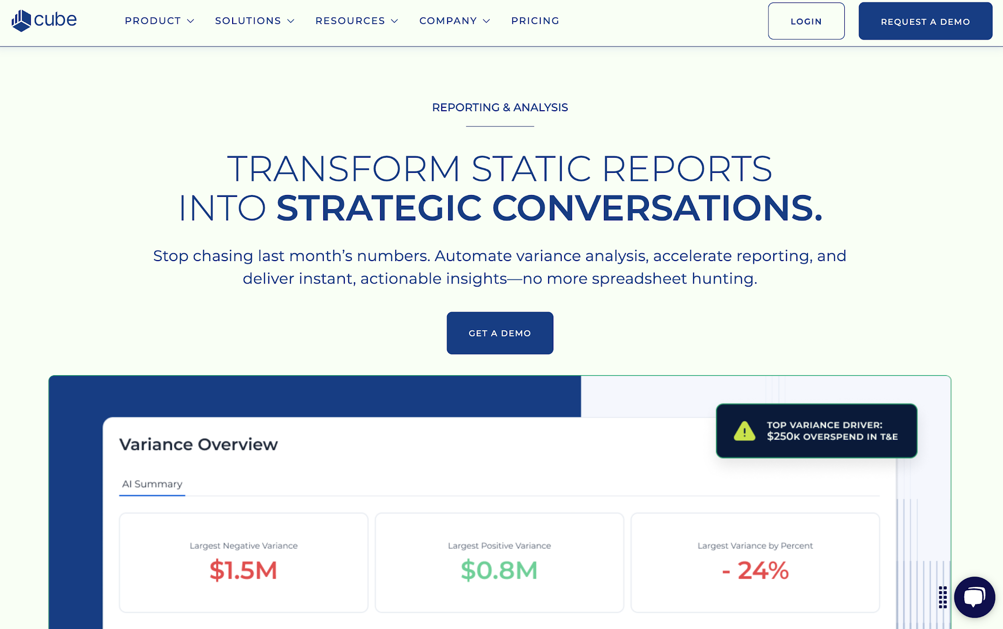Click the "Stop chasing last month's numbers" paragraph
Screen dimensions: 1003x629
click(500, 267)
